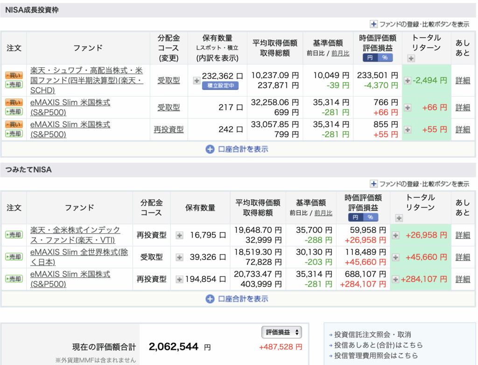Switch 時価評価額 display to % in NISA成長投資枠
The image size is (478, 365).
[385, 58]
